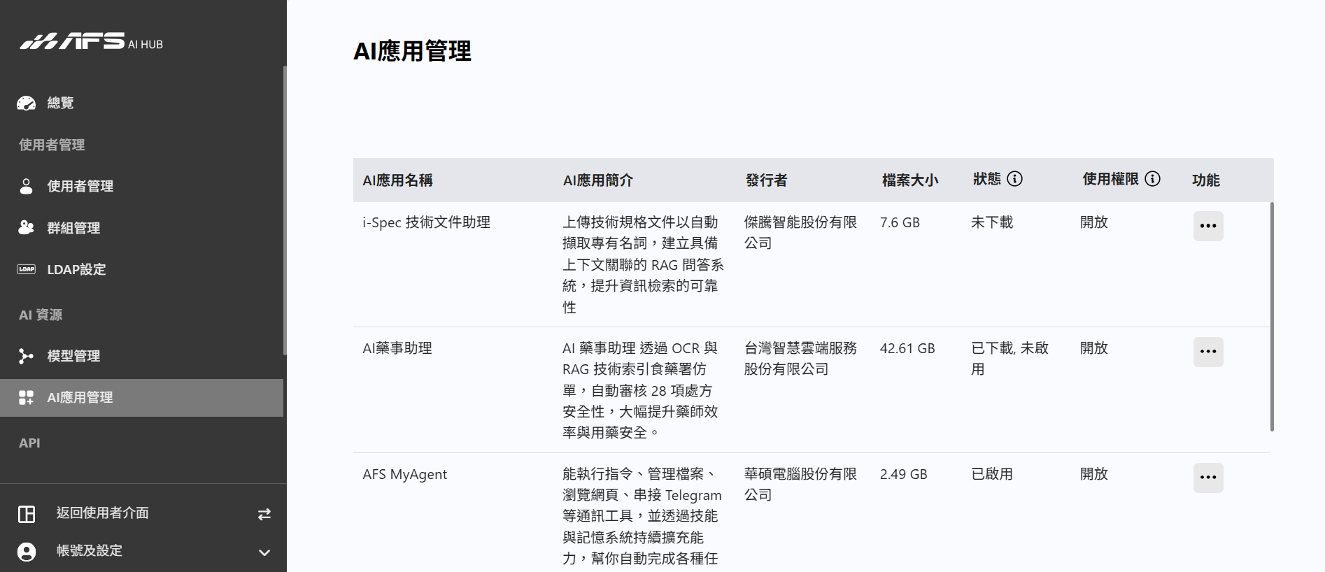Open the more-options menu for AI藥事助理
The width and height of the screenshot is (1325, 572).
(x=1208, y=352)
